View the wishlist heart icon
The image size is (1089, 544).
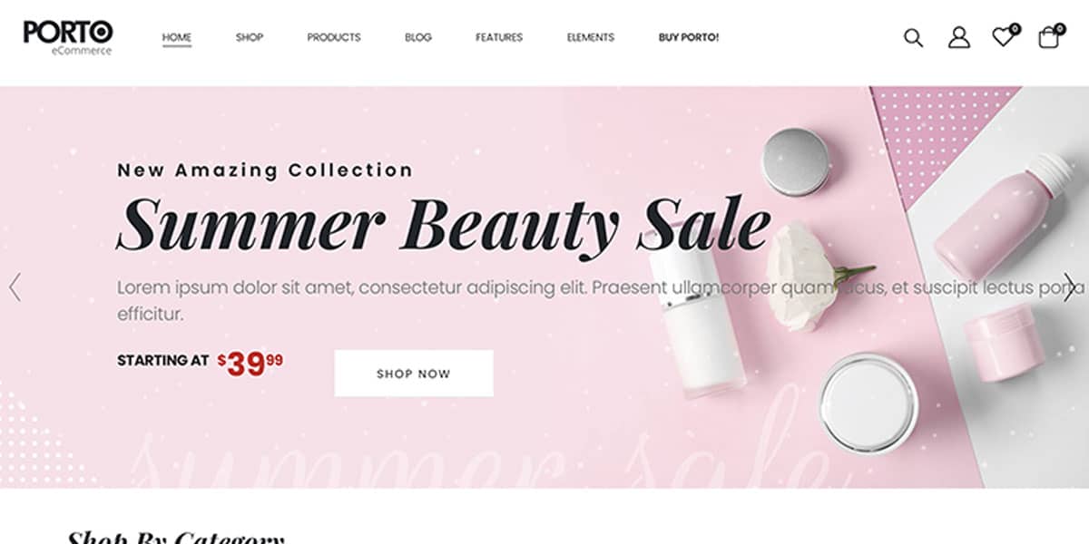pos(1002,37)
